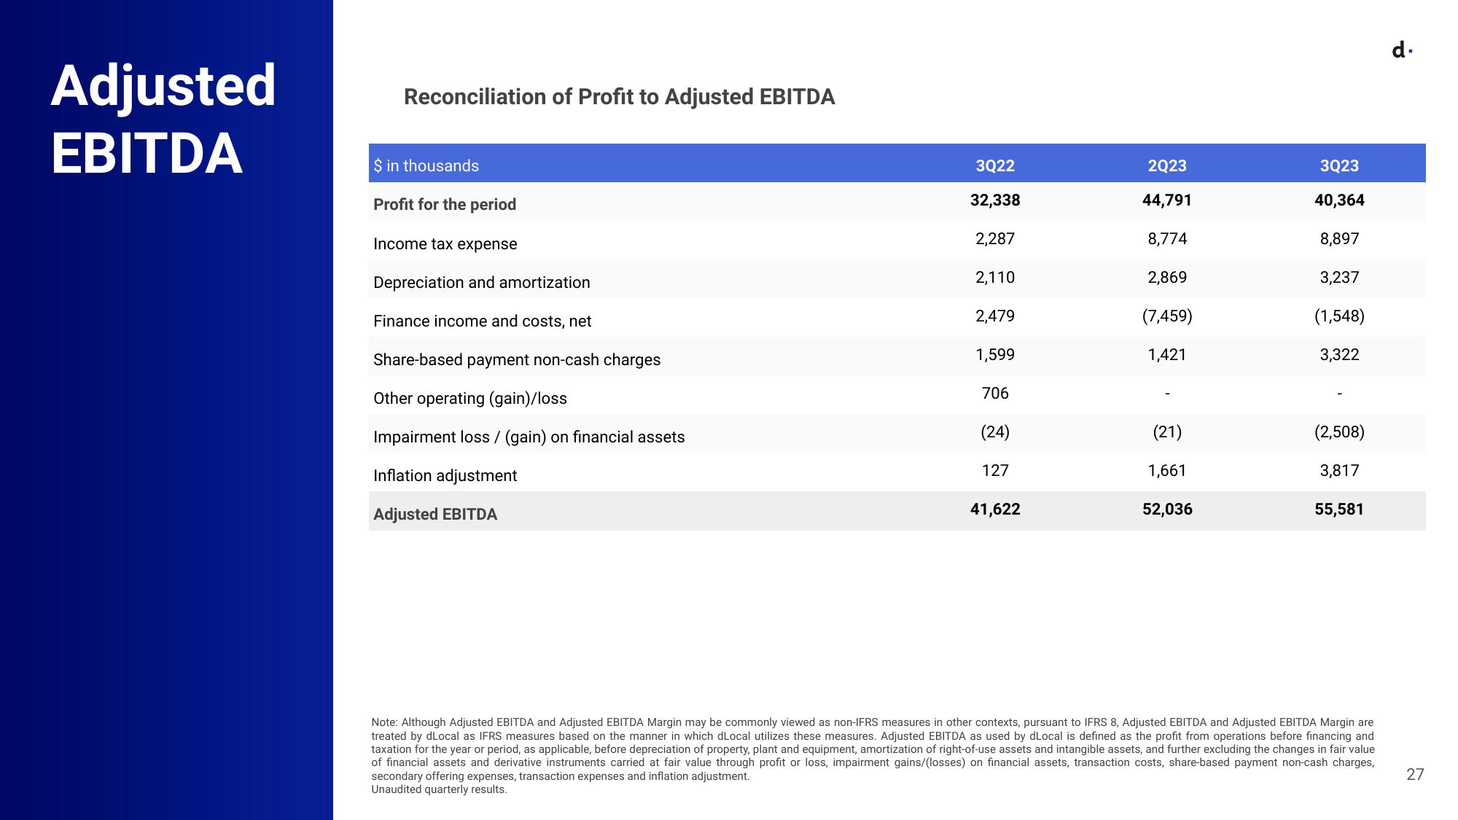Click inflation value 127
Image resolution: width=1458 pixels, height=820 pixels.
tap(995, 471)
